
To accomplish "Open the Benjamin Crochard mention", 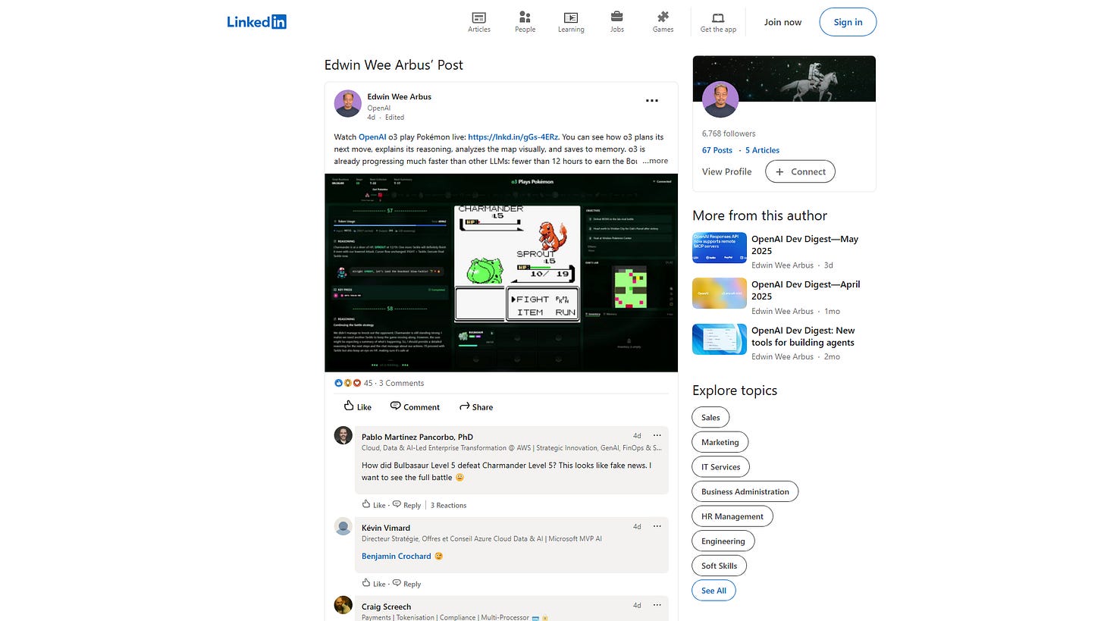I will (x=397, y=556).
